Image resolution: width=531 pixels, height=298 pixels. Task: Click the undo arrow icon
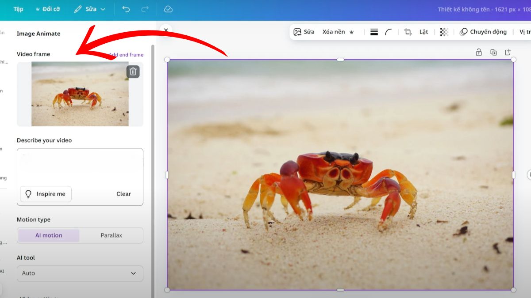click(126, 9)
